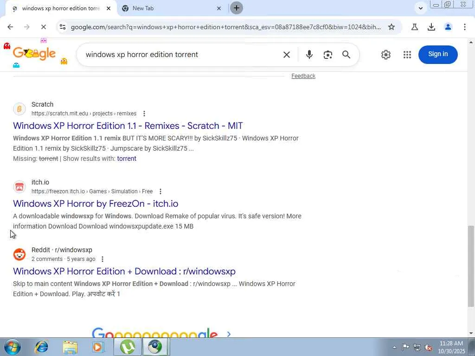Open Windows Media Player from taskbar

point(98,347)
